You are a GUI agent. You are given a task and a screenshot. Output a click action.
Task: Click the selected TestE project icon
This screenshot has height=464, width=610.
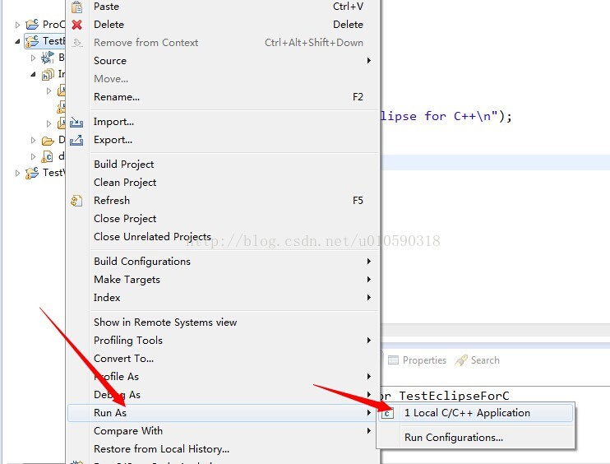coord(32,41)
